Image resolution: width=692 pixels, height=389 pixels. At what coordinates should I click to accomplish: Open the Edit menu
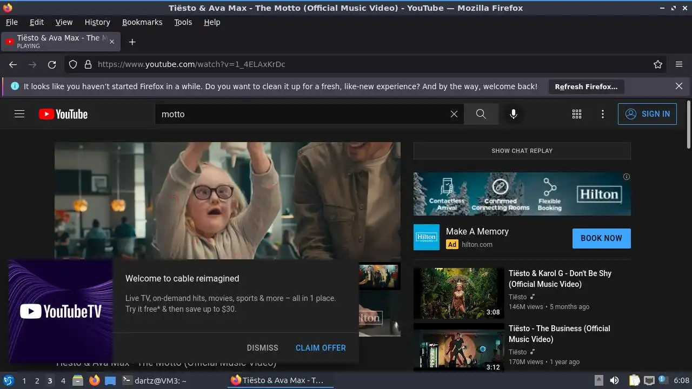coord(37,22)
